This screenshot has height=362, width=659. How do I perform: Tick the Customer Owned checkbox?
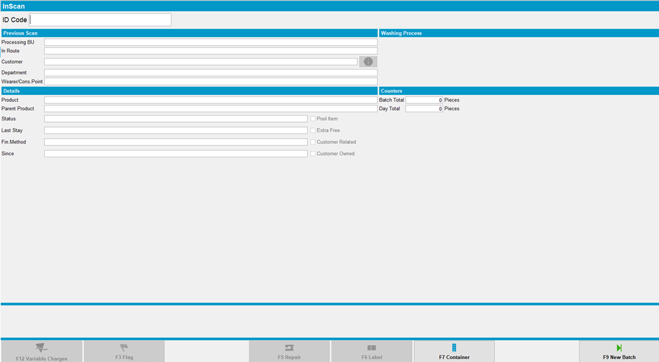point(313,154)
